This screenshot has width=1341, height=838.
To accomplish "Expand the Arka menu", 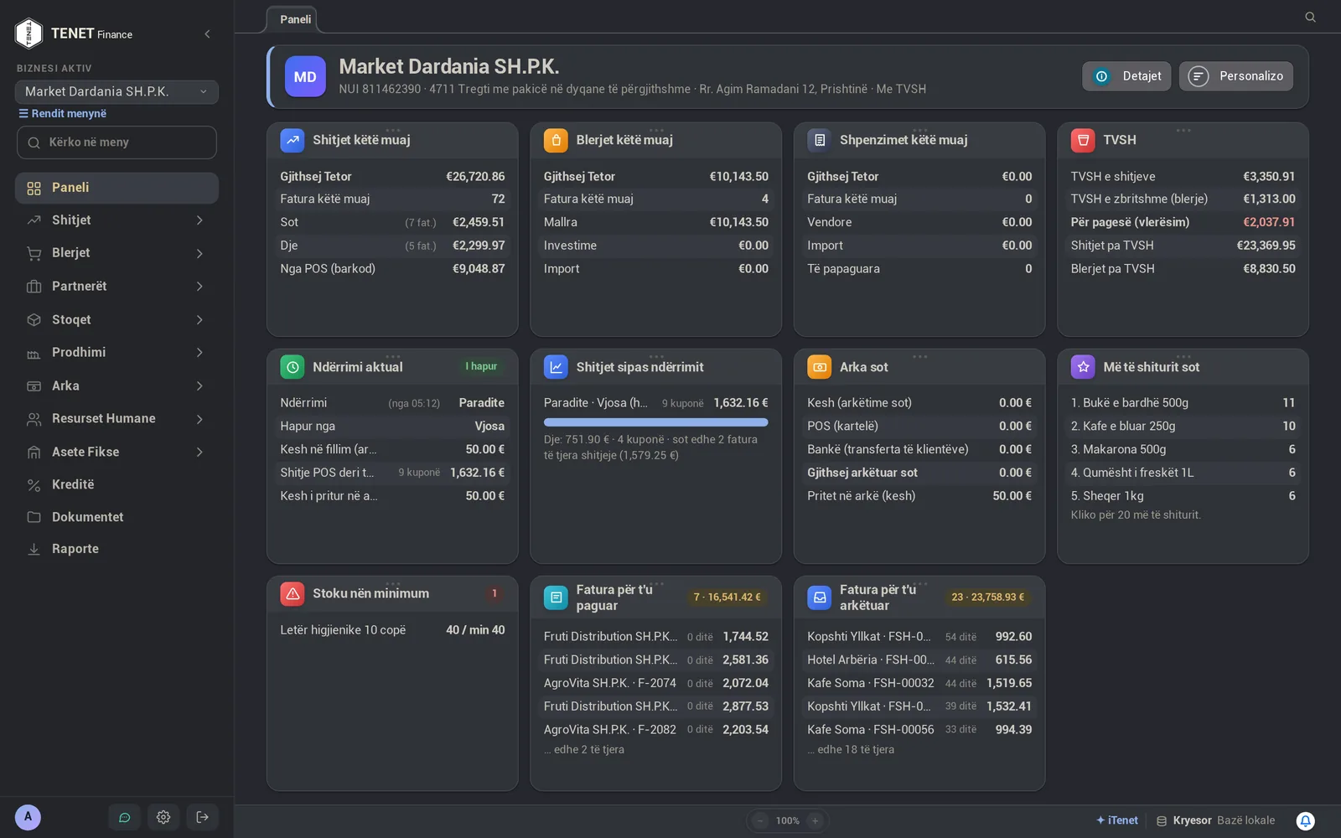I will 116,385.
